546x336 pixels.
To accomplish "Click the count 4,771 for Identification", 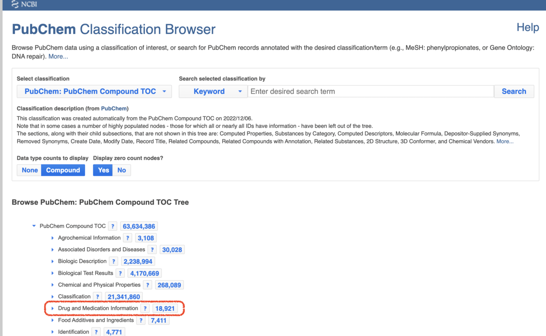I will pos(114,333).
